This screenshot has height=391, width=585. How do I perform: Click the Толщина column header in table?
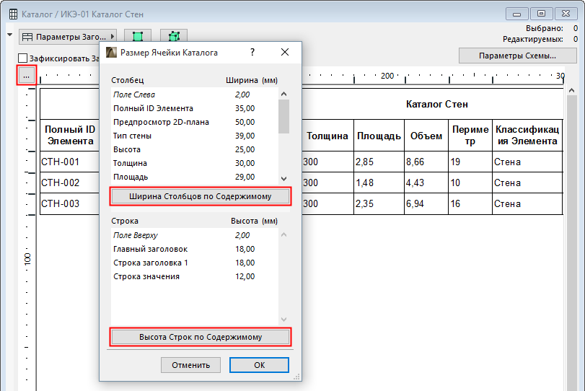coord(327,136)
